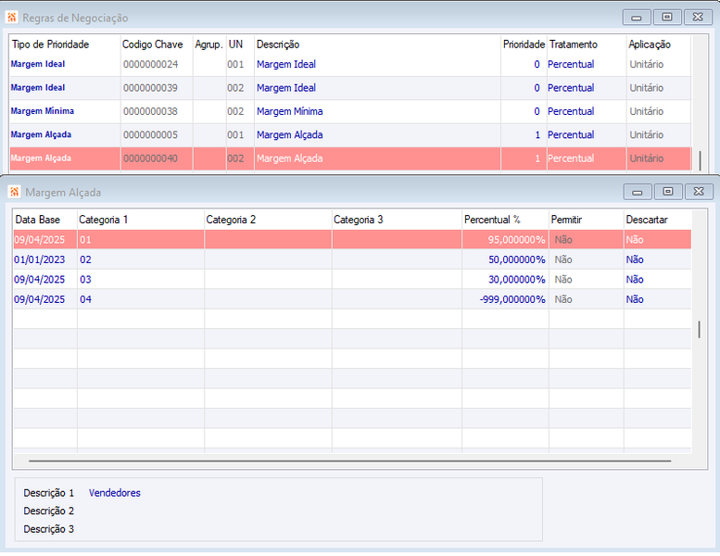Select Categoria 1 row 02 dated 01/01/2023
The height and width of the screenshot is (556, 720).
tap(352, 259)
